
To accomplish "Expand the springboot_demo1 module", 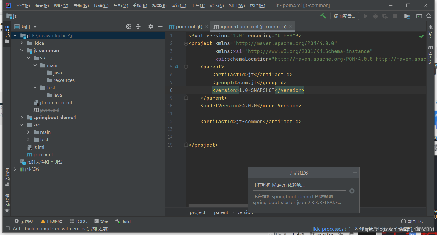I will 22,117.
